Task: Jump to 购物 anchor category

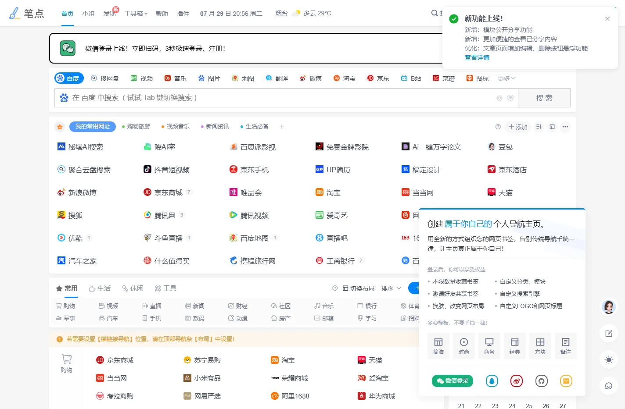Action: tap(65, 306)
